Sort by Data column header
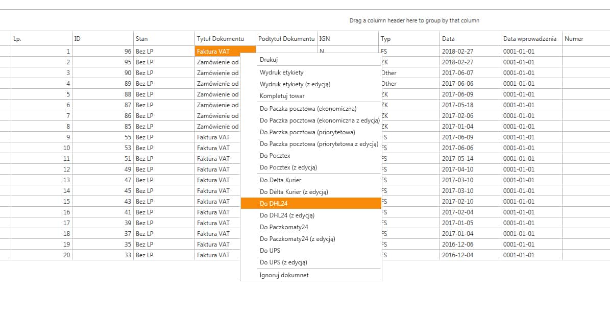Image resolution: width=610 pixels, height=317 pixels. point(470,38)
